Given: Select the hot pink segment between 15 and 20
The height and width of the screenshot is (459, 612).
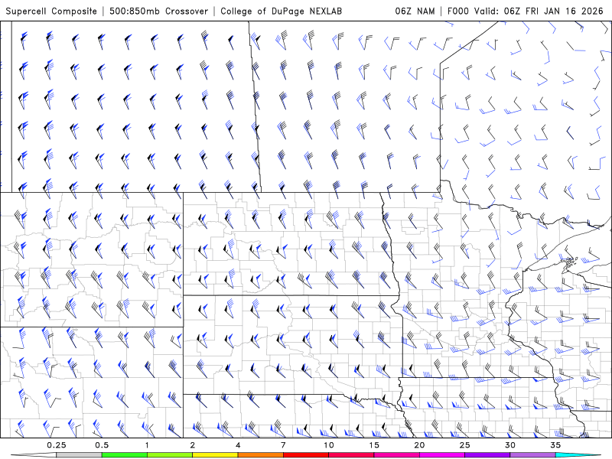Looking at the screenshot, I should tap(396, 455).
